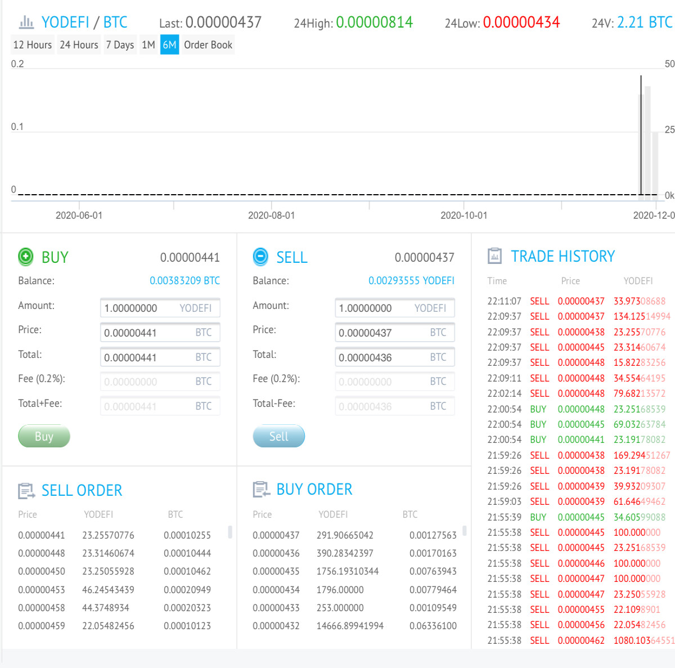
Task: Select buy order with amount 1796.00000
Action: click(354, 590)
